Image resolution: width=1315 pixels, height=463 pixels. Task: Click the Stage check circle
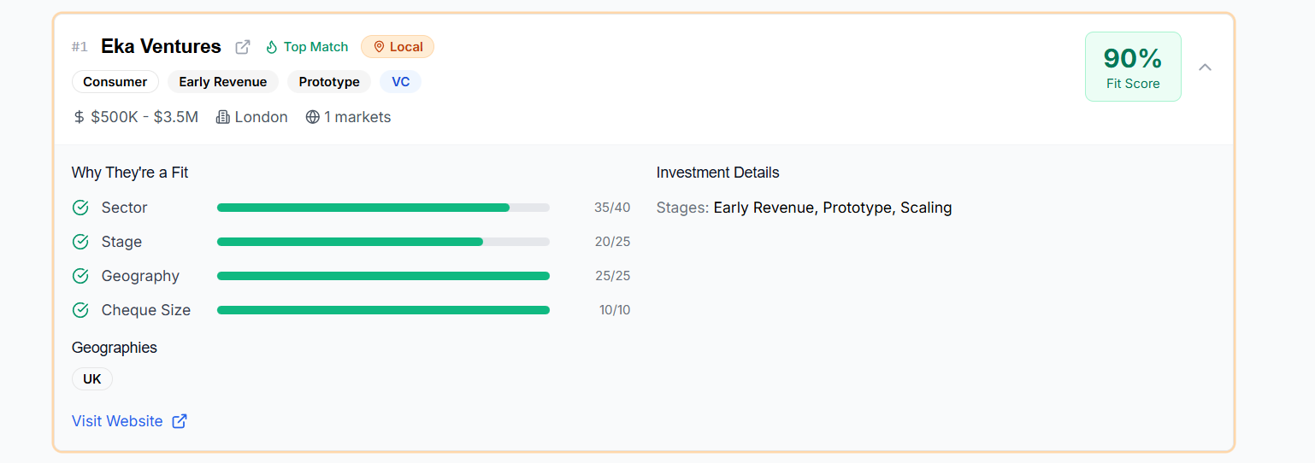(x=80, y=242)
